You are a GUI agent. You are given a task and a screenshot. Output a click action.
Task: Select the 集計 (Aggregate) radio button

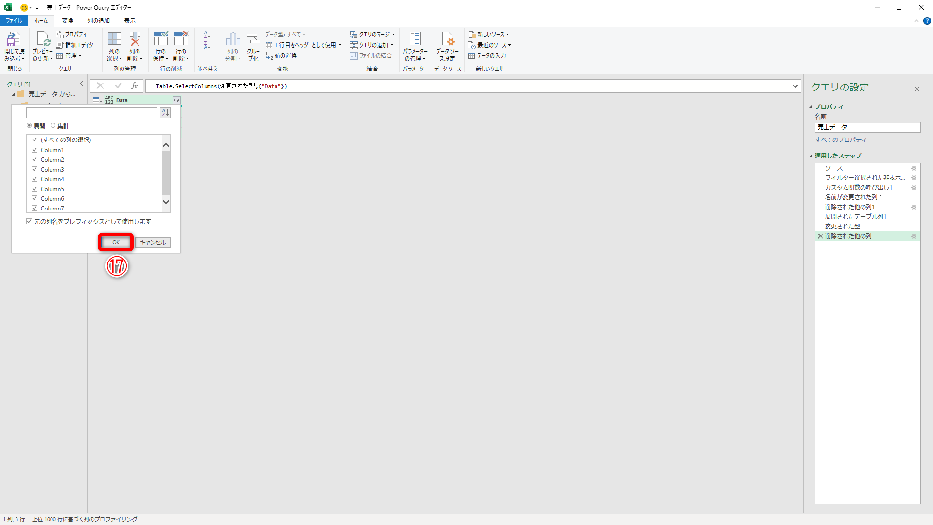tap(53, 126)
